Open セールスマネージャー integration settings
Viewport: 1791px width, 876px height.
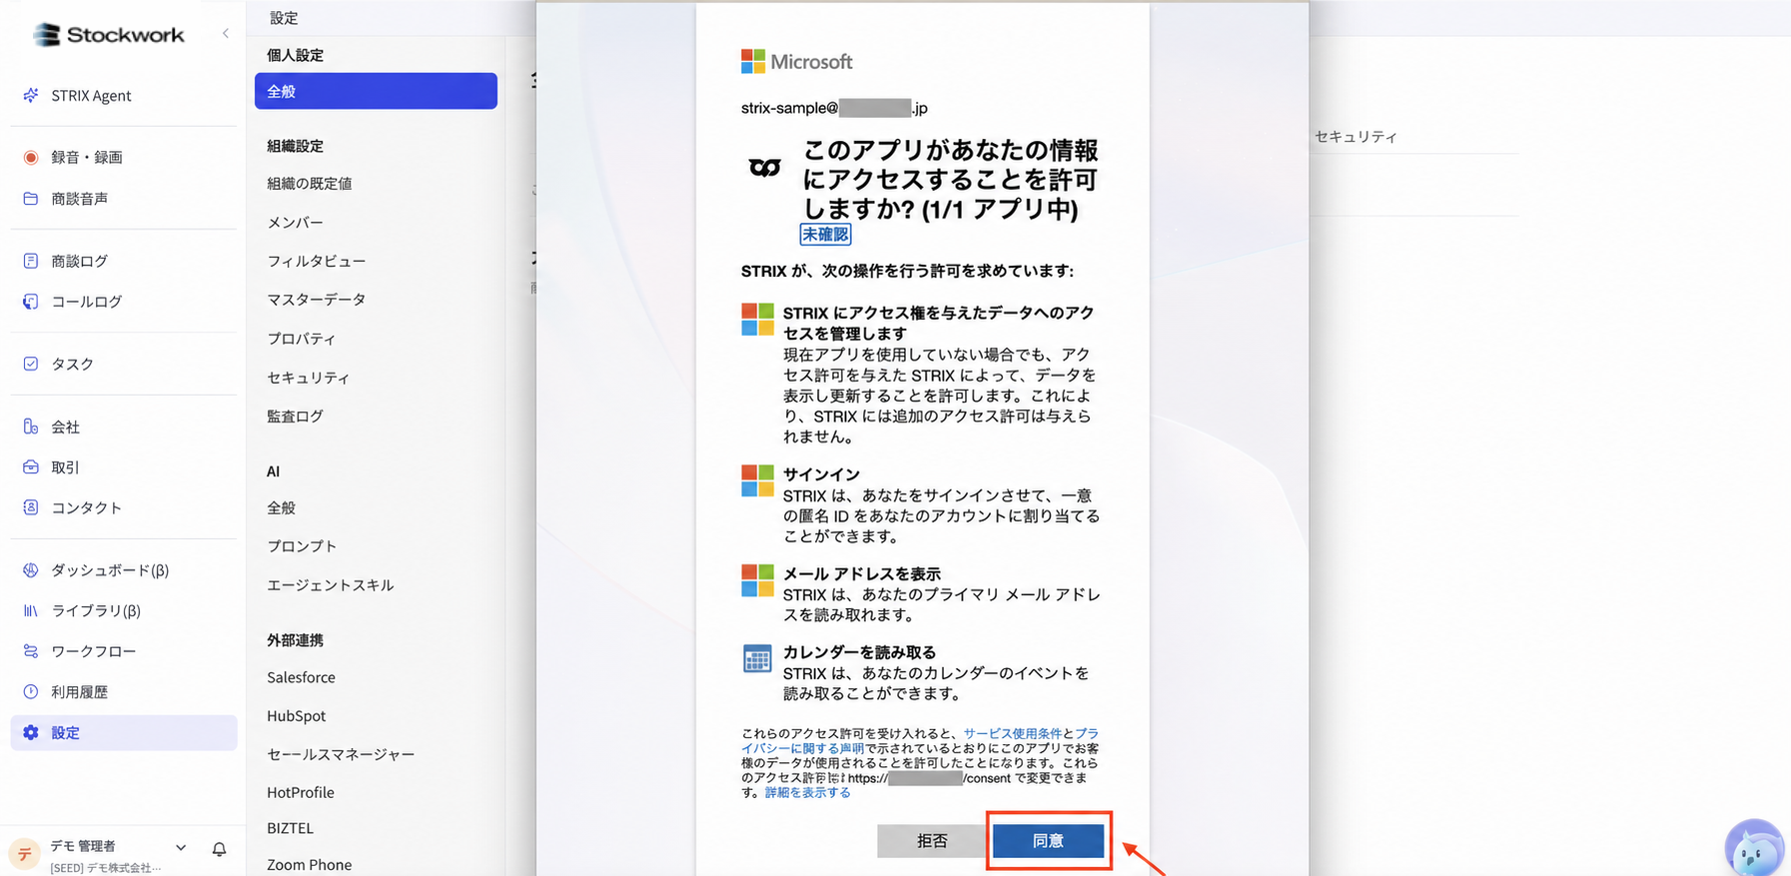(341, 754)
